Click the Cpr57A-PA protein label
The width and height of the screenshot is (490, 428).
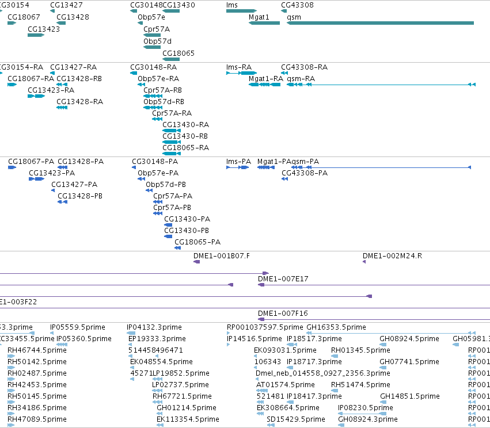[173, 196]
